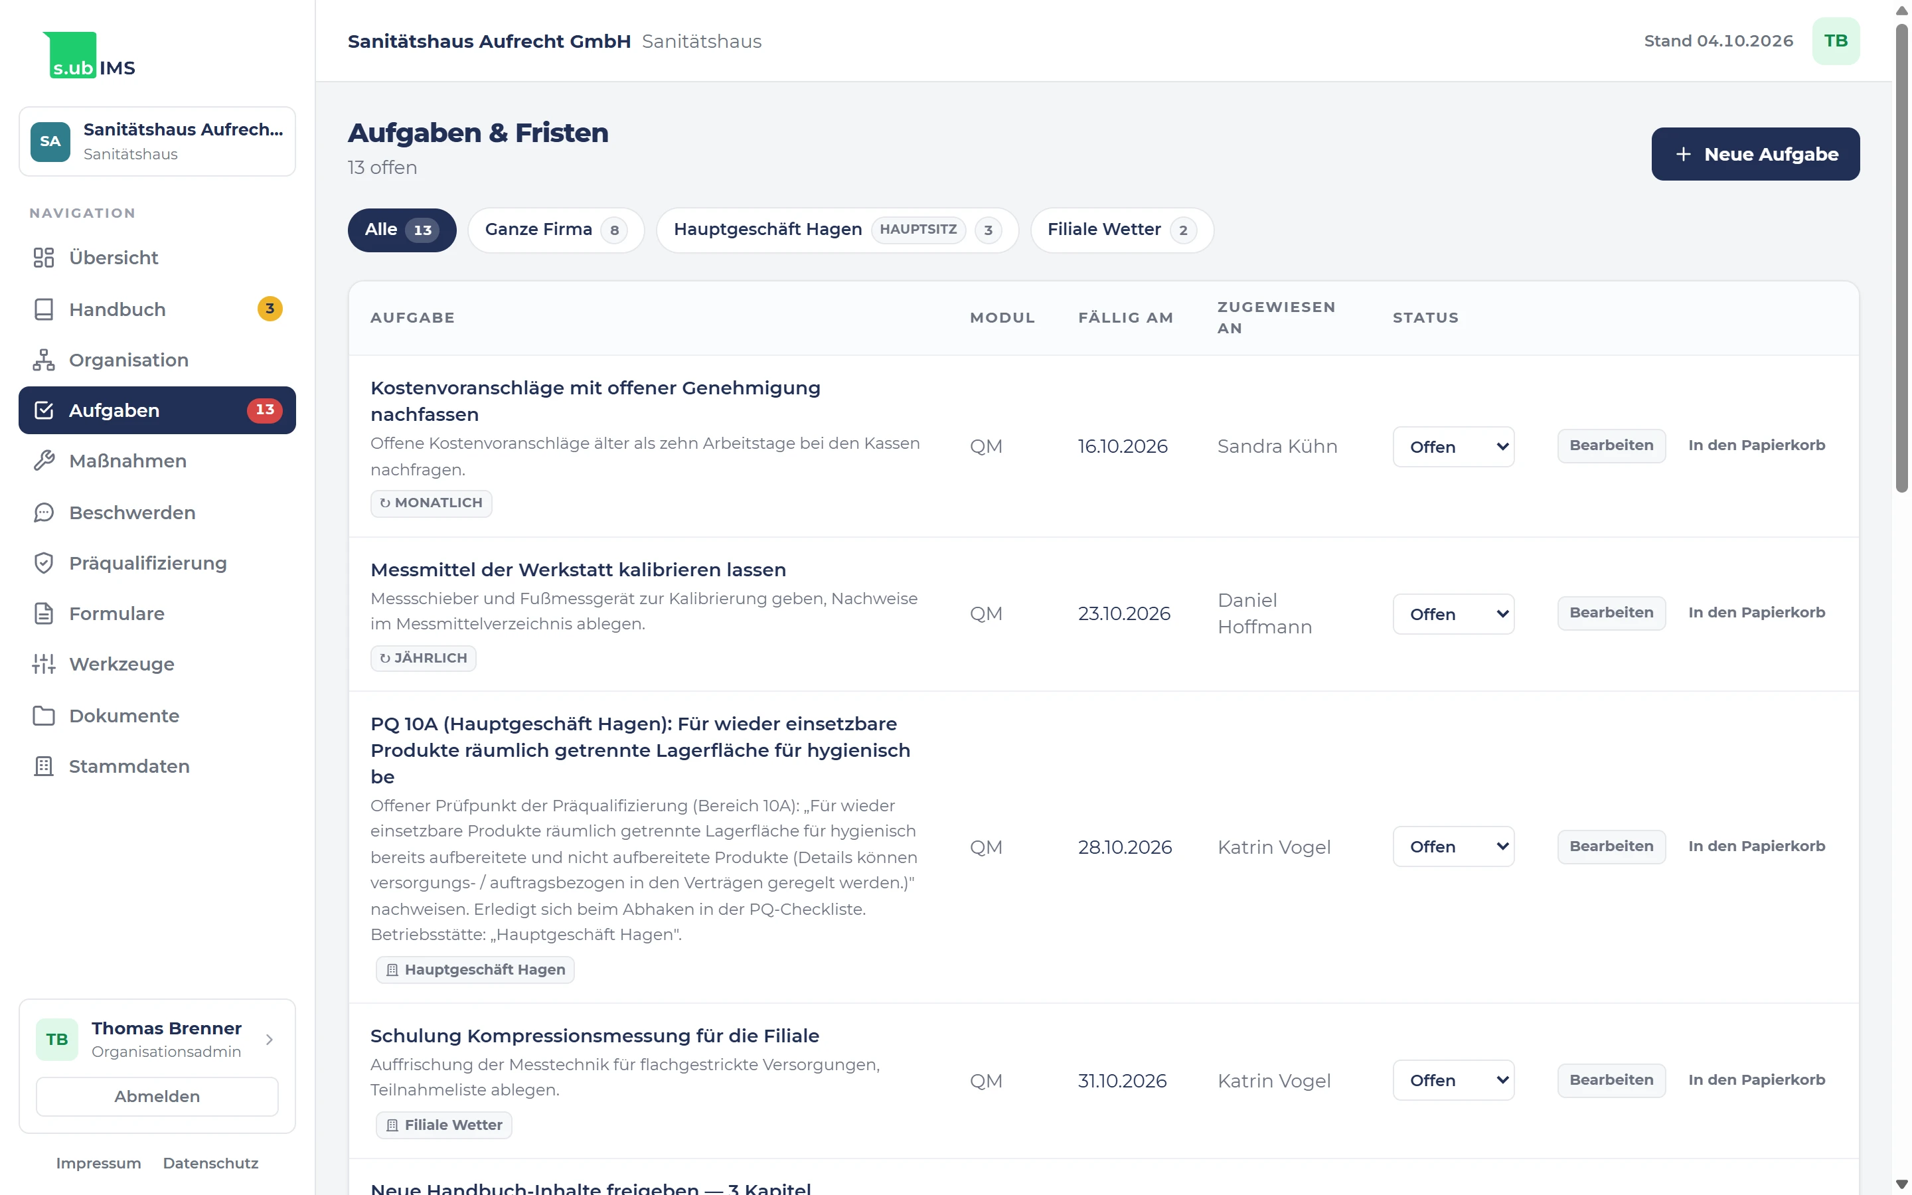Screen dimensions: 1912x1195
Task: Open status dropdown for Schulung Kompressionsmessung task
Action: (1453, 1080)
